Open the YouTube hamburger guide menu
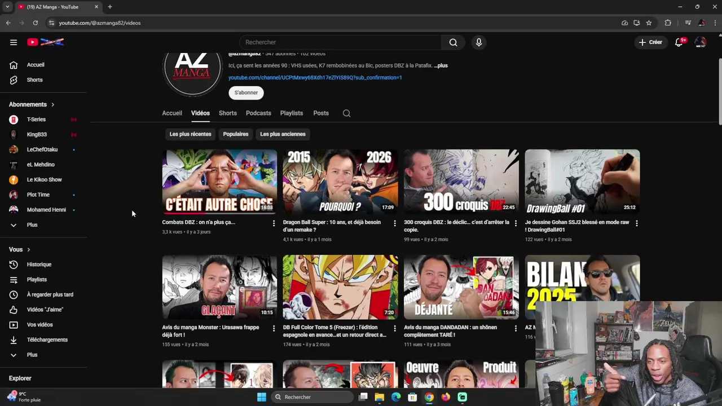Viewport: 722px width, 406px height. click(14, 42)
